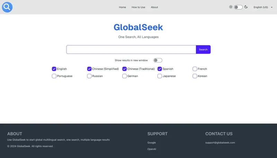Enable the show results in new window switch
Screen dimensions: 277x158
(x=158, y=60)
